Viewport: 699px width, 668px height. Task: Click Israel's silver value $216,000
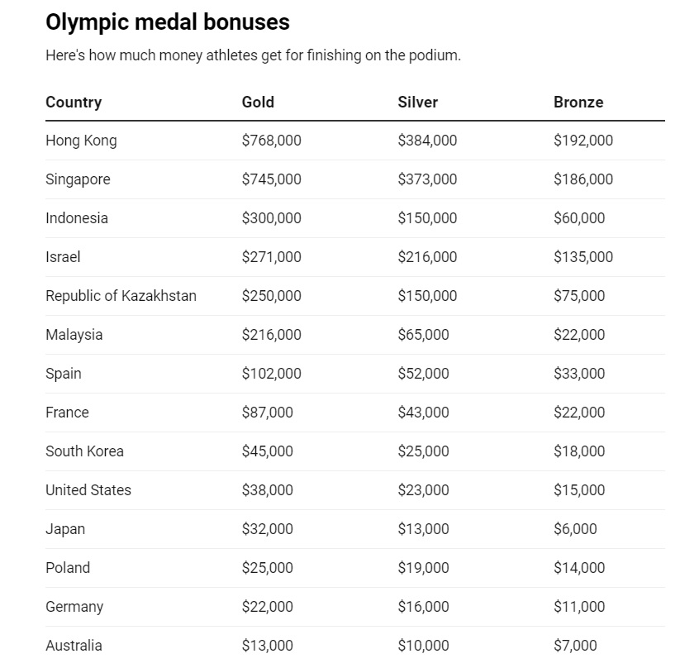pyautogui.click(x=427, y=257)
